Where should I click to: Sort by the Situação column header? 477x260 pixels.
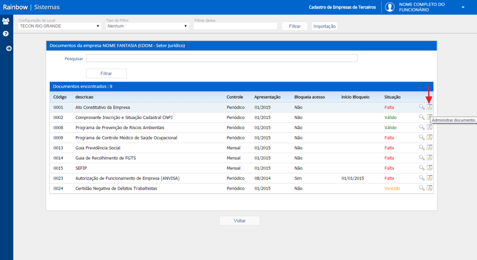coord(392,97)
